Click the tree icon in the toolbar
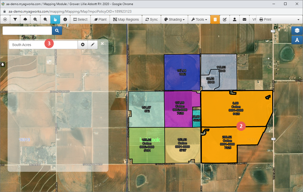Viewport: 303px width, 192px height. (x=25, y=19)
